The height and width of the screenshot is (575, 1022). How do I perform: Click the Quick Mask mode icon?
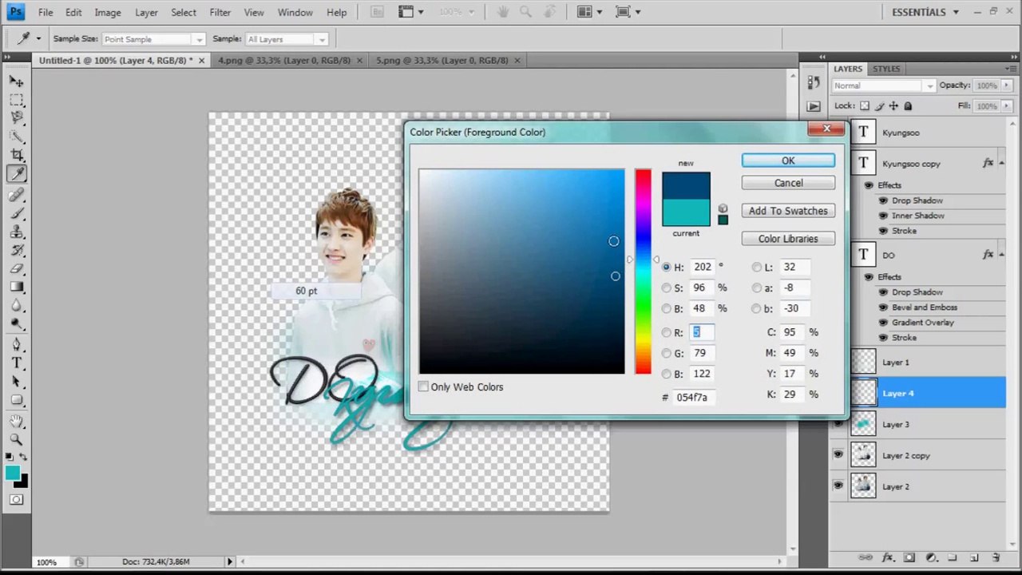(x=17, y=500)
